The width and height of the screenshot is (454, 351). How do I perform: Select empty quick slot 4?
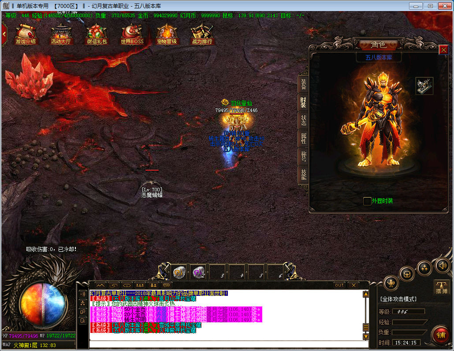(x=237, y=273)
